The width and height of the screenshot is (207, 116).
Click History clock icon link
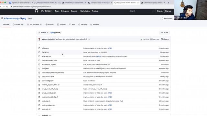(x=165, y=39)
